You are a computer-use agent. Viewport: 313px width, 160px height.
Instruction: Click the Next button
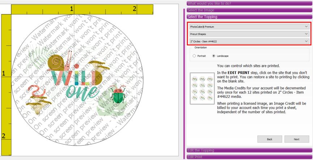[x=297, y=139]
